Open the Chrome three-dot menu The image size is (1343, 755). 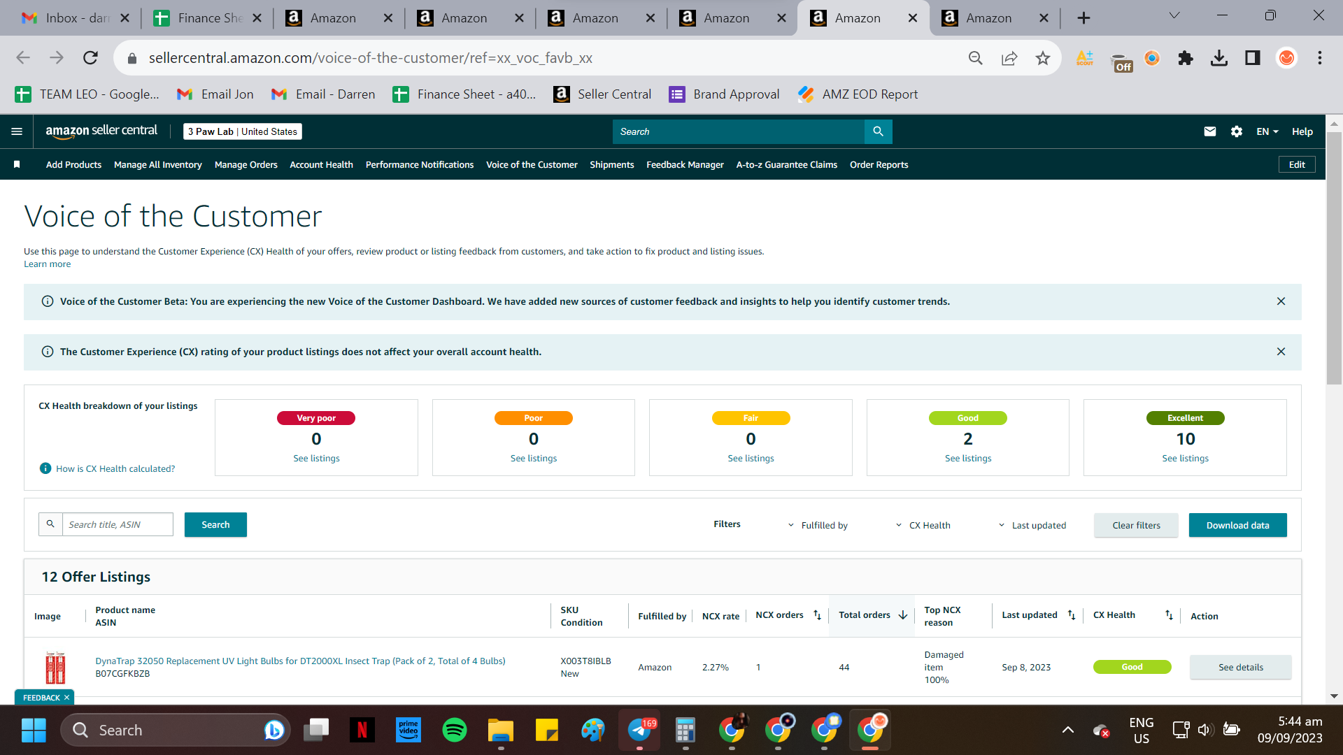tap(1320, 58)
